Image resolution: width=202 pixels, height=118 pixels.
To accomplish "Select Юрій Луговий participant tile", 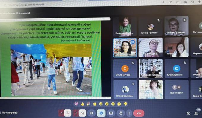I will coord(177,68).
